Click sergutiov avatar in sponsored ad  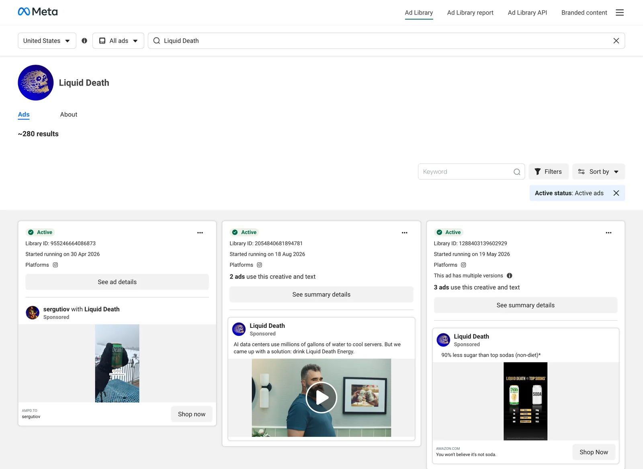point(33,313)
